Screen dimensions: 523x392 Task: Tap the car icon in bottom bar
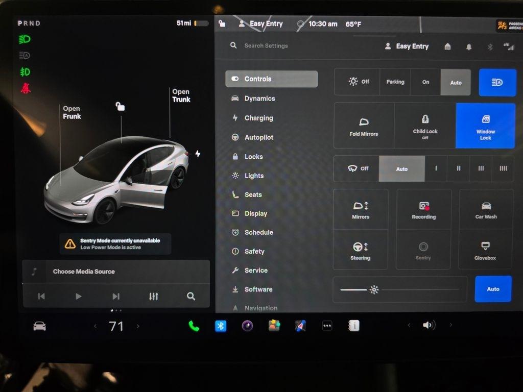point(39,326)
